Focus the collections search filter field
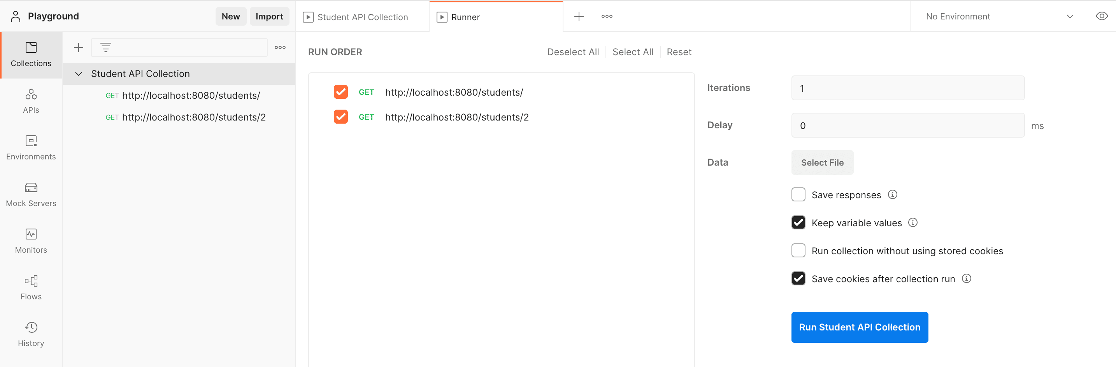1116x367 pixels. pos(179,47)
